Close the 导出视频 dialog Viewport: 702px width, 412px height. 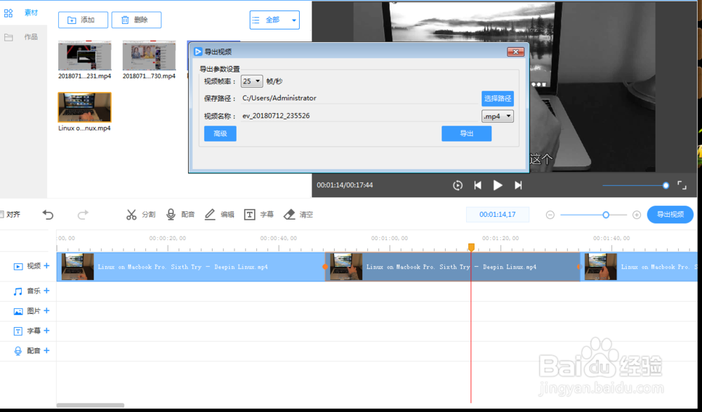point(515,52)
